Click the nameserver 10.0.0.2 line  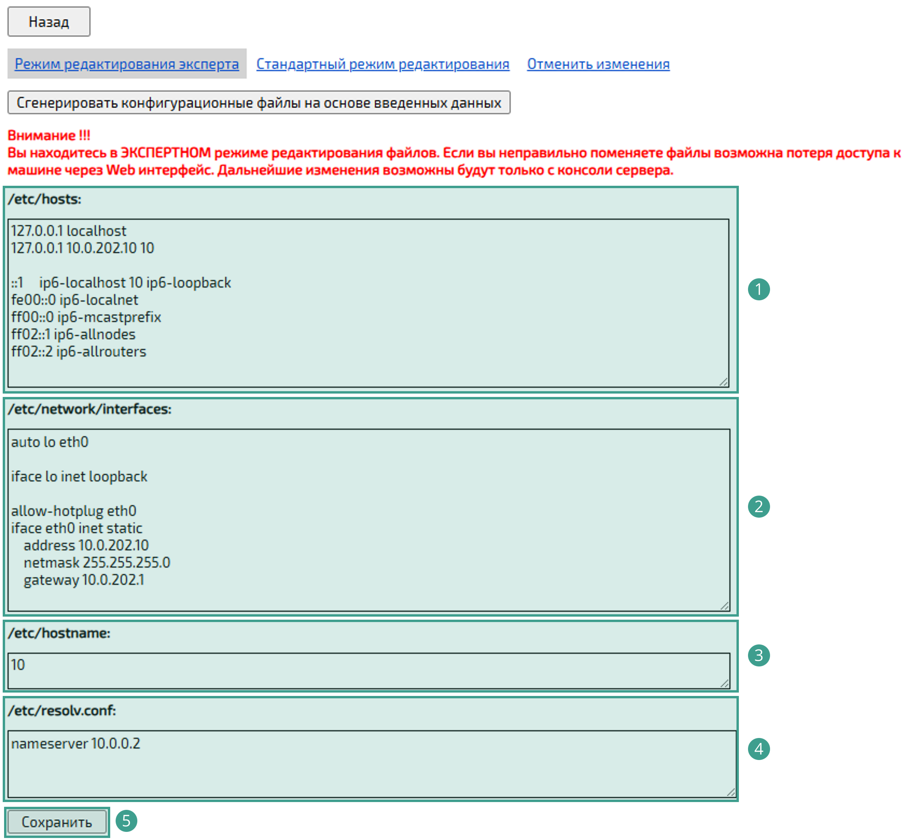pyautogui.click(x=76, y=744)
